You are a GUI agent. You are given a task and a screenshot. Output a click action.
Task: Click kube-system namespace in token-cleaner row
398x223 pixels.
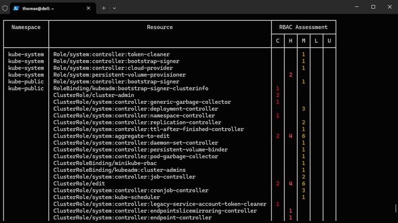pos(26,54)
